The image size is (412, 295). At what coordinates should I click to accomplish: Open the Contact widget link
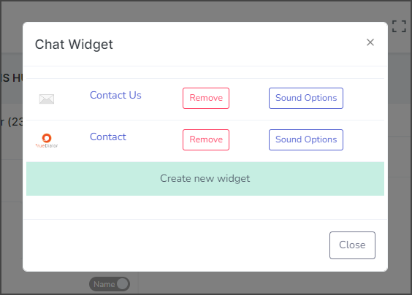click(108, 137)
